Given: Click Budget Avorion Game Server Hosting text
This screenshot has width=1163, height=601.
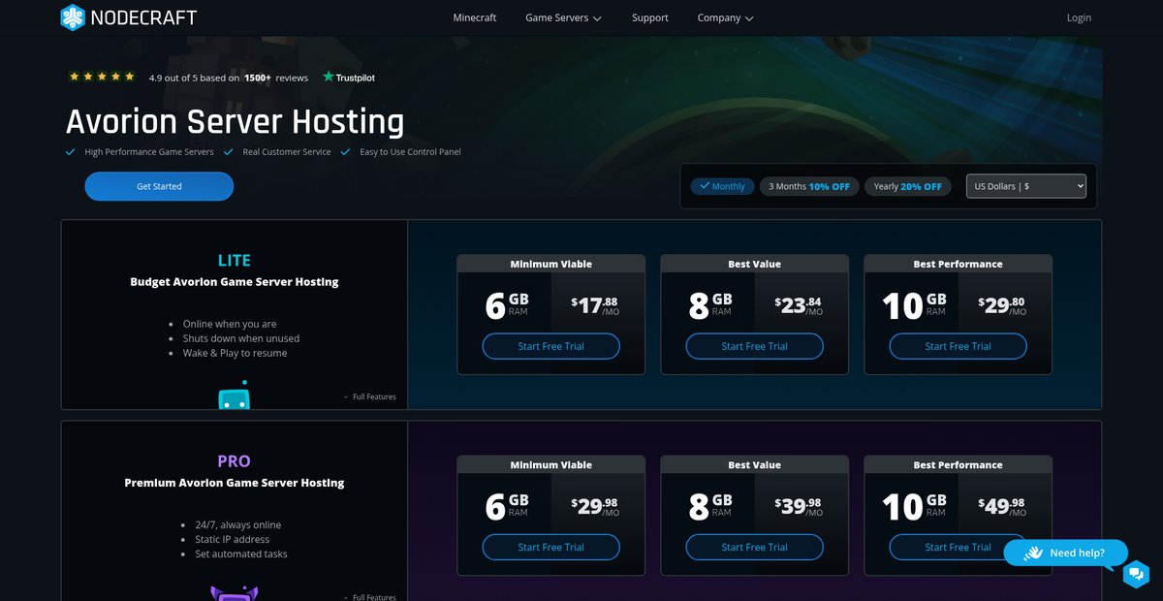Looking at the screenshot, I should click(x=235, y=282).
